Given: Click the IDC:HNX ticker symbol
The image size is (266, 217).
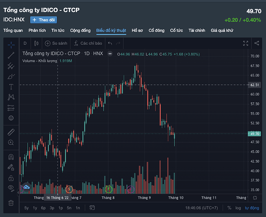Looking at the screenshot, I should 14,20.
